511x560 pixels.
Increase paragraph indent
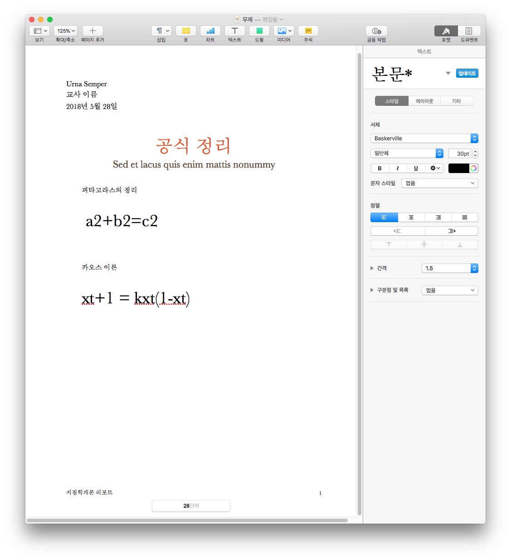pos(452,231)
